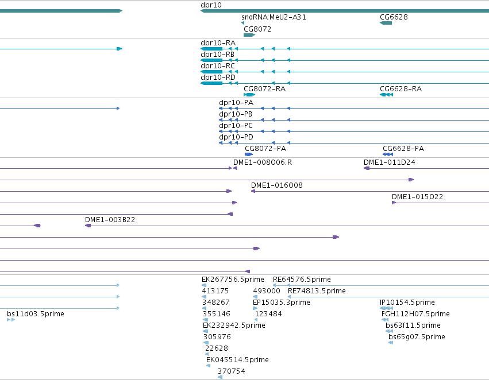
Task: Select the 370754 EST label
Action: click(x=232, y=371)
